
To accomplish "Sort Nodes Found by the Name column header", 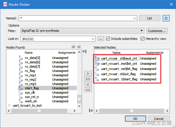I will tap(29, 53).
